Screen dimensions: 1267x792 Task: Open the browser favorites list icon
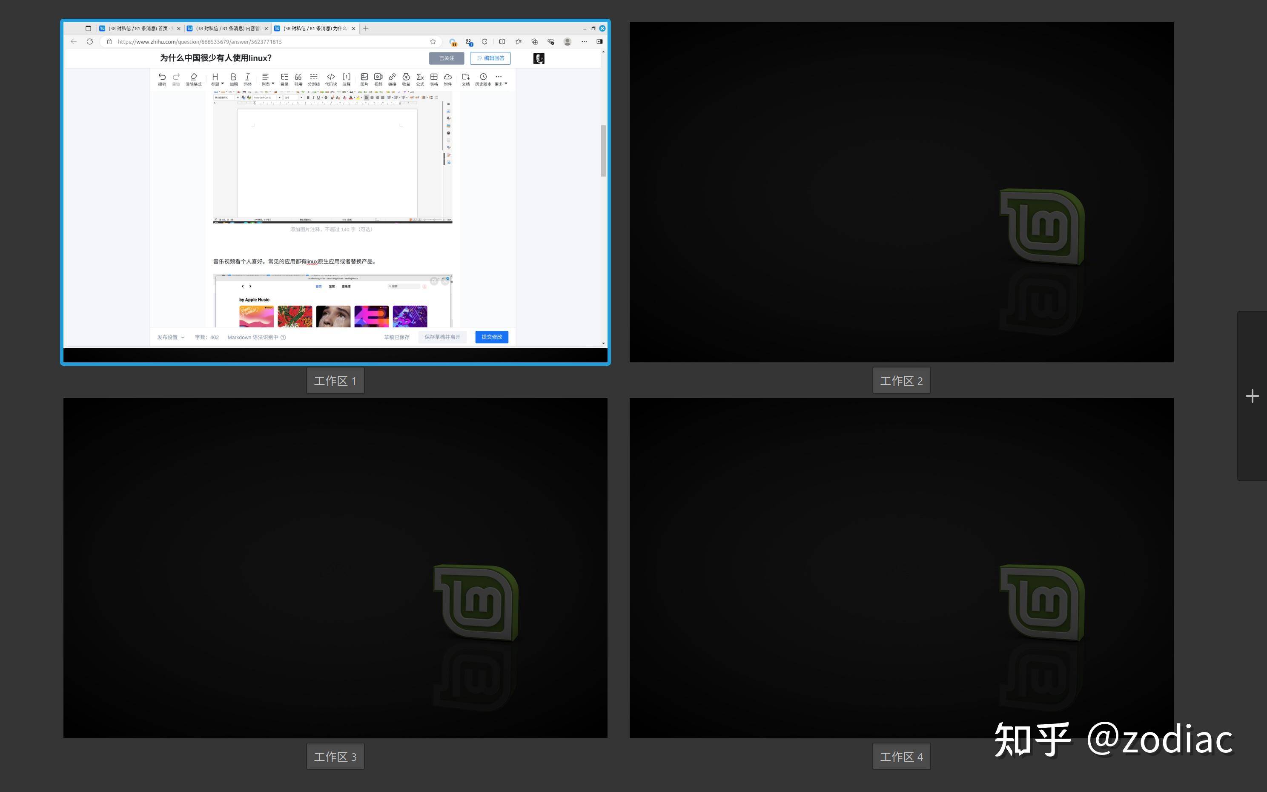click(518, 41)
